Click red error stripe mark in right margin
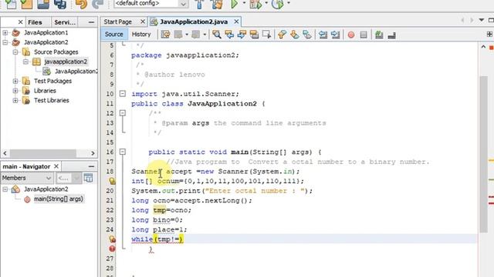Screen dimensions: 494x277 coord(491,197)
